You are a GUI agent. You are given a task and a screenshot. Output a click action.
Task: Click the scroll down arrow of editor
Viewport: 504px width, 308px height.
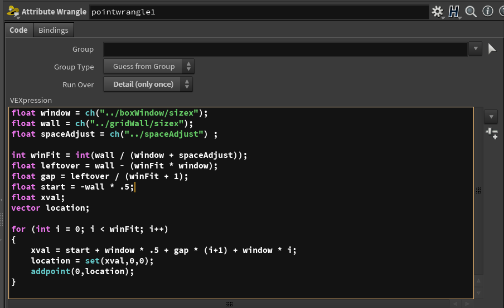[478, 293]
